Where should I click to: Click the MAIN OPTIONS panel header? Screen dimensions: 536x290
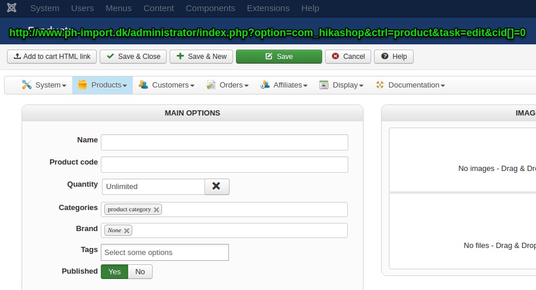192,113
